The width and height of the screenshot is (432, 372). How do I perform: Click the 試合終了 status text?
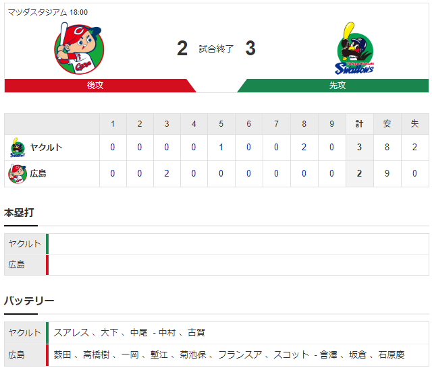click(216, 49)
